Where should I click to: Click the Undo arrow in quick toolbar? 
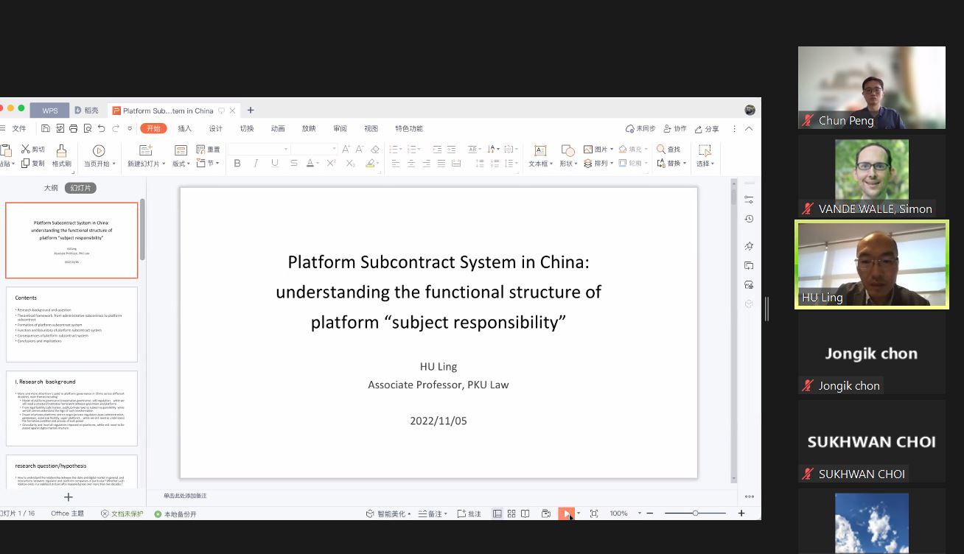[102, 128]
